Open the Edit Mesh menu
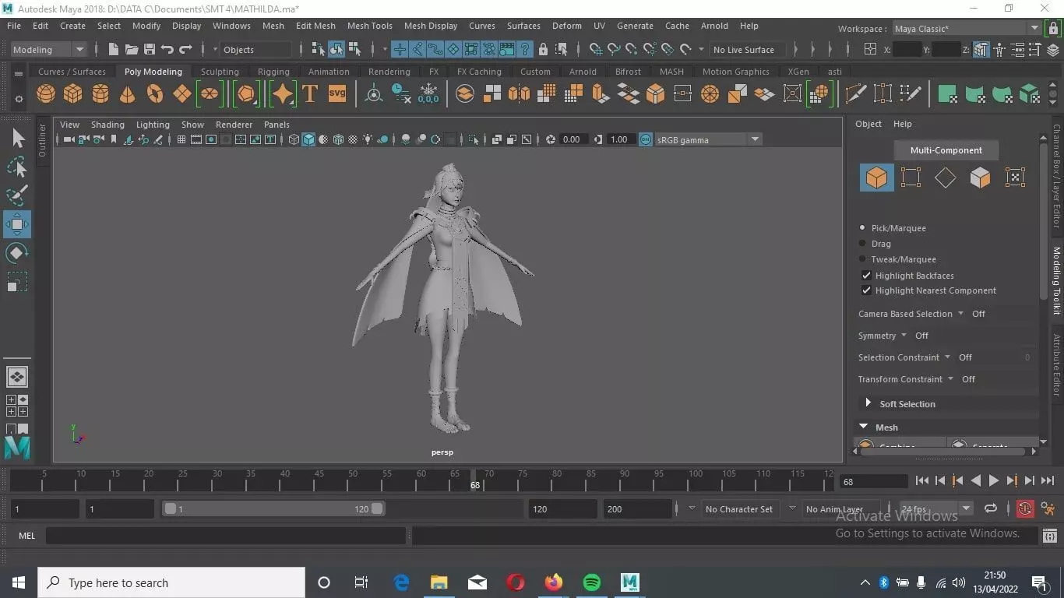The image size is (1064, 598). point(315,26)
